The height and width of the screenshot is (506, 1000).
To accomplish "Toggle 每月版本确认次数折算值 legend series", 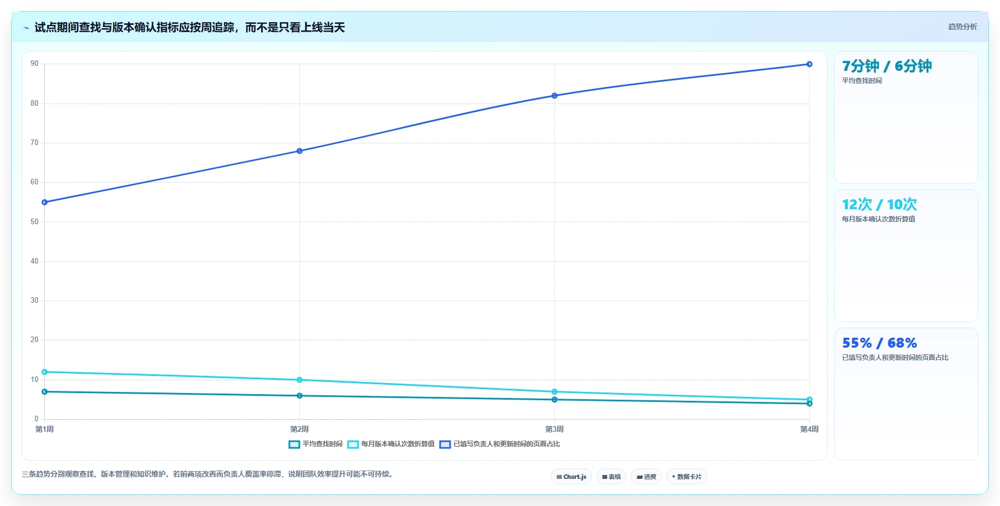I will click(391, 444).
